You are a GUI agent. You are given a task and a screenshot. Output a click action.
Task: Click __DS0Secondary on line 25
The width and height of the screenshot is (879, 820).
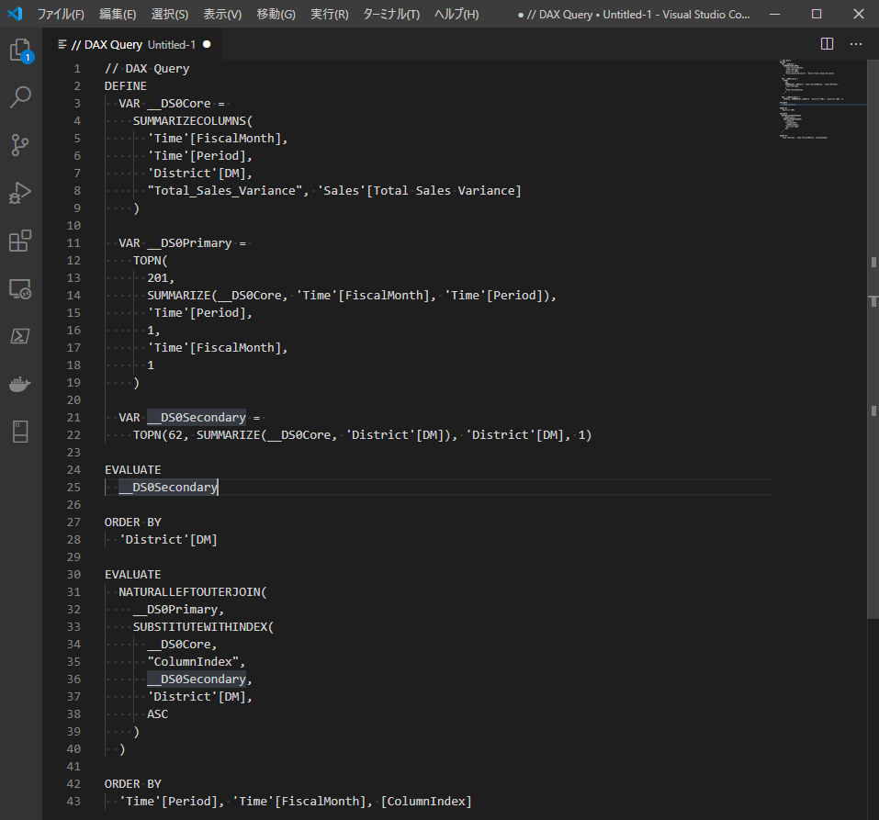[168, 487]
